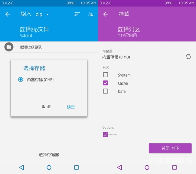
Task: Select (返回上级目录) entry
Action: pyautogui.click(x=31, y=47)
